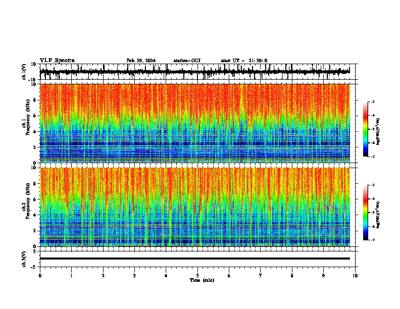Click the "2" kHz tick on ch.1 spectrogram
Screen dimensions: 400x309
35,147
